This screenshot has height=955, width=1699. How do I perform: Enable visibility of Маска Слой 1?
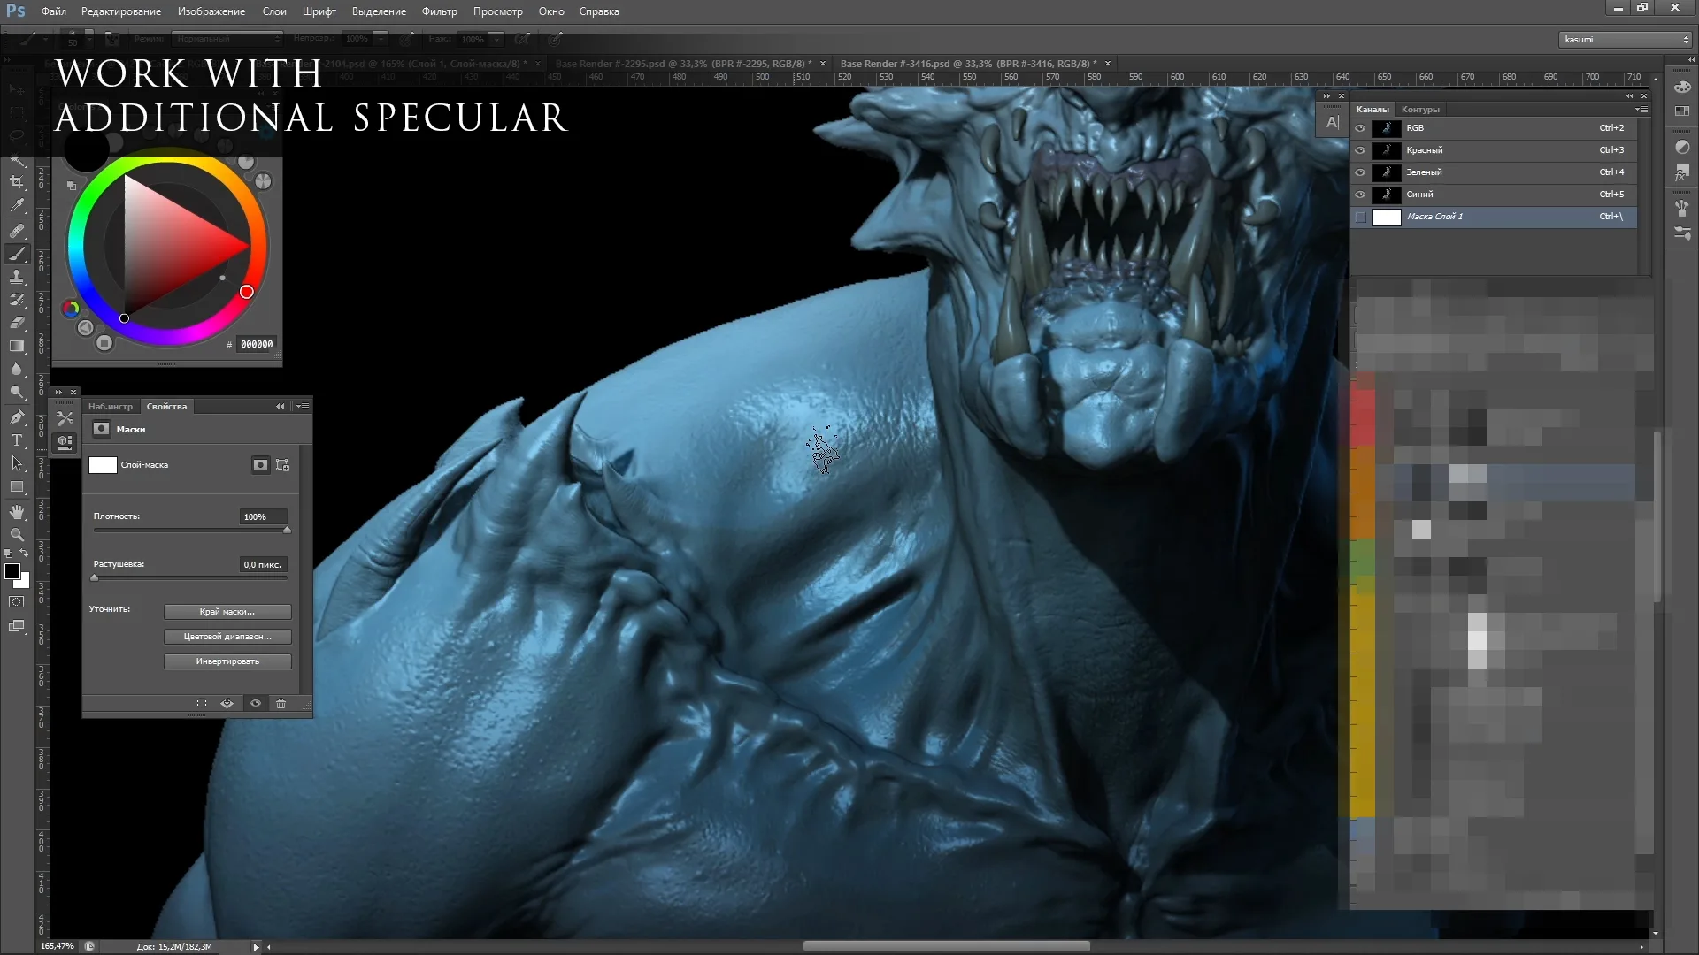pos(1360,217)
